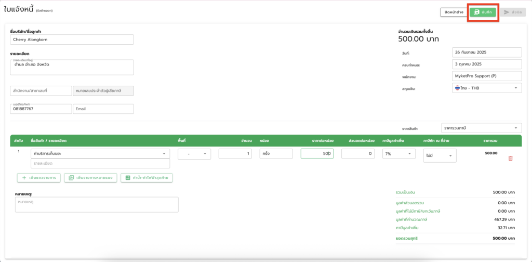Focus the unit price field showing 500

317,154
